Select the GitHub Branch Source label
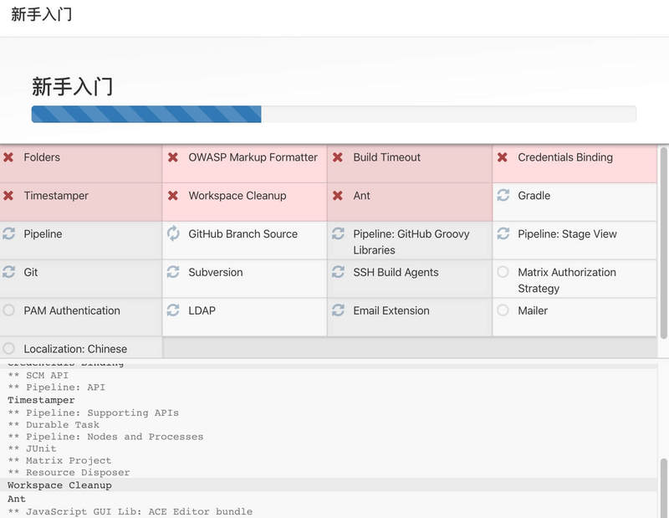 [243, 234]
